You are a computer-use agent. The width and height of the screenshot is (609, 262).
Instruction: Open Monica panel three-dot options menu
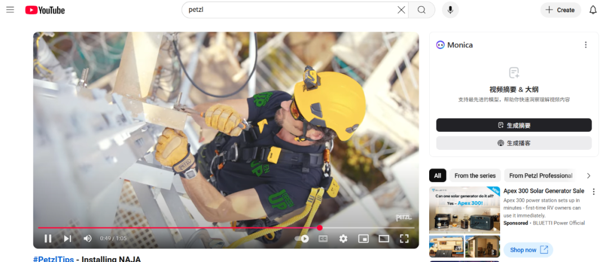click(585, 45)
